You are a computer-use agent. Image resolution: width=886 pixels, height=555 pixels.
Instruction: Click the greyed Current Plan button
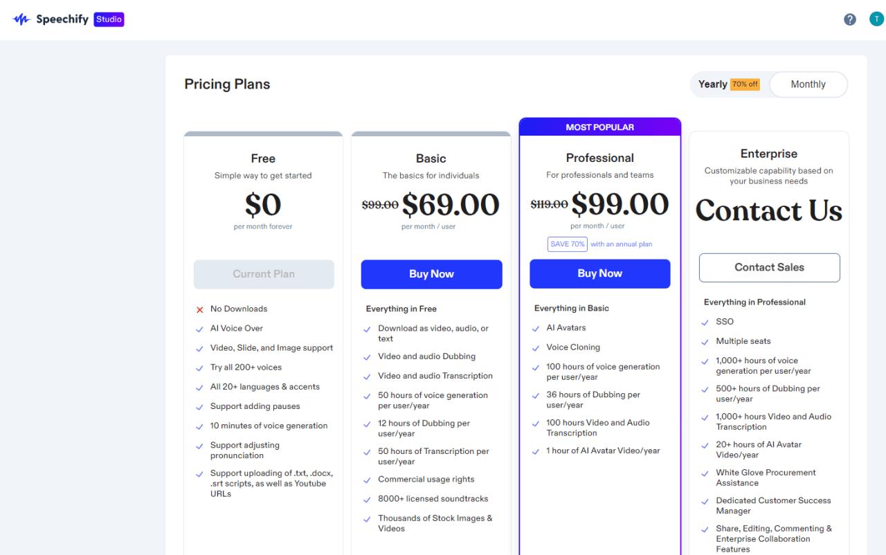tap(264, 274)
